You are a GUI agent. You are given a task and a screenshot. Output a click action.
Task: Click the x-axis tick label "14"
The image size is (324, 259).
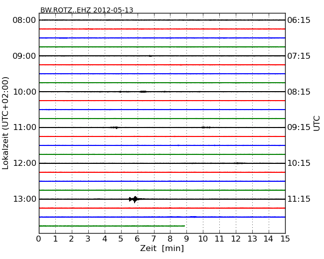coord(269,239)
